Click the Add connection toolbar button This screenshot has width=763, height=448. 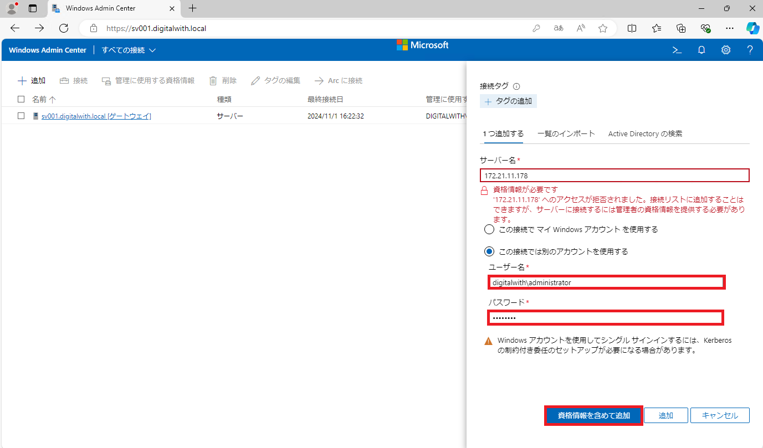coord(32,81)
